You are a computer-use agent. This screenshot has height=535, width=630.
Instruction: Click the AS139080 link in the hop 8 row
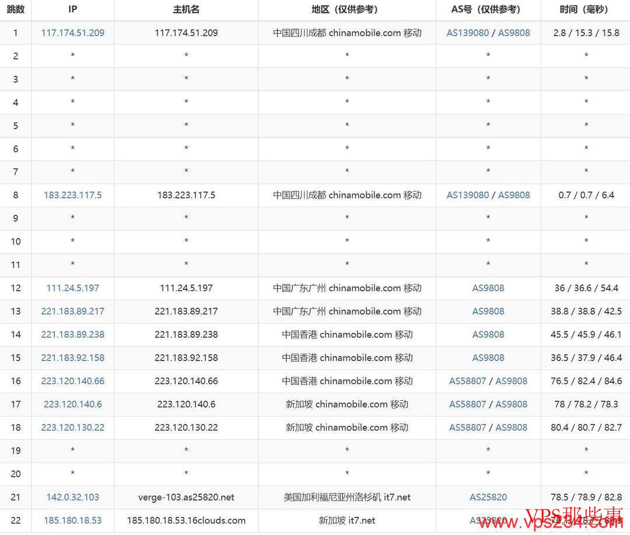(468, 195)
